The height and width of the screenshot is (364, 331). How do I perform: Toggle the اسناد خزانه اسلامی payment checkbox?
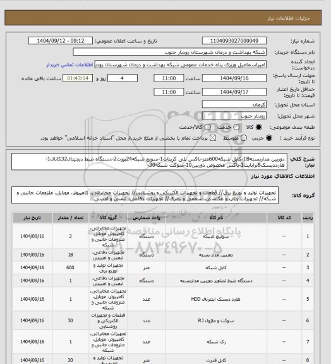pos(213,138)
